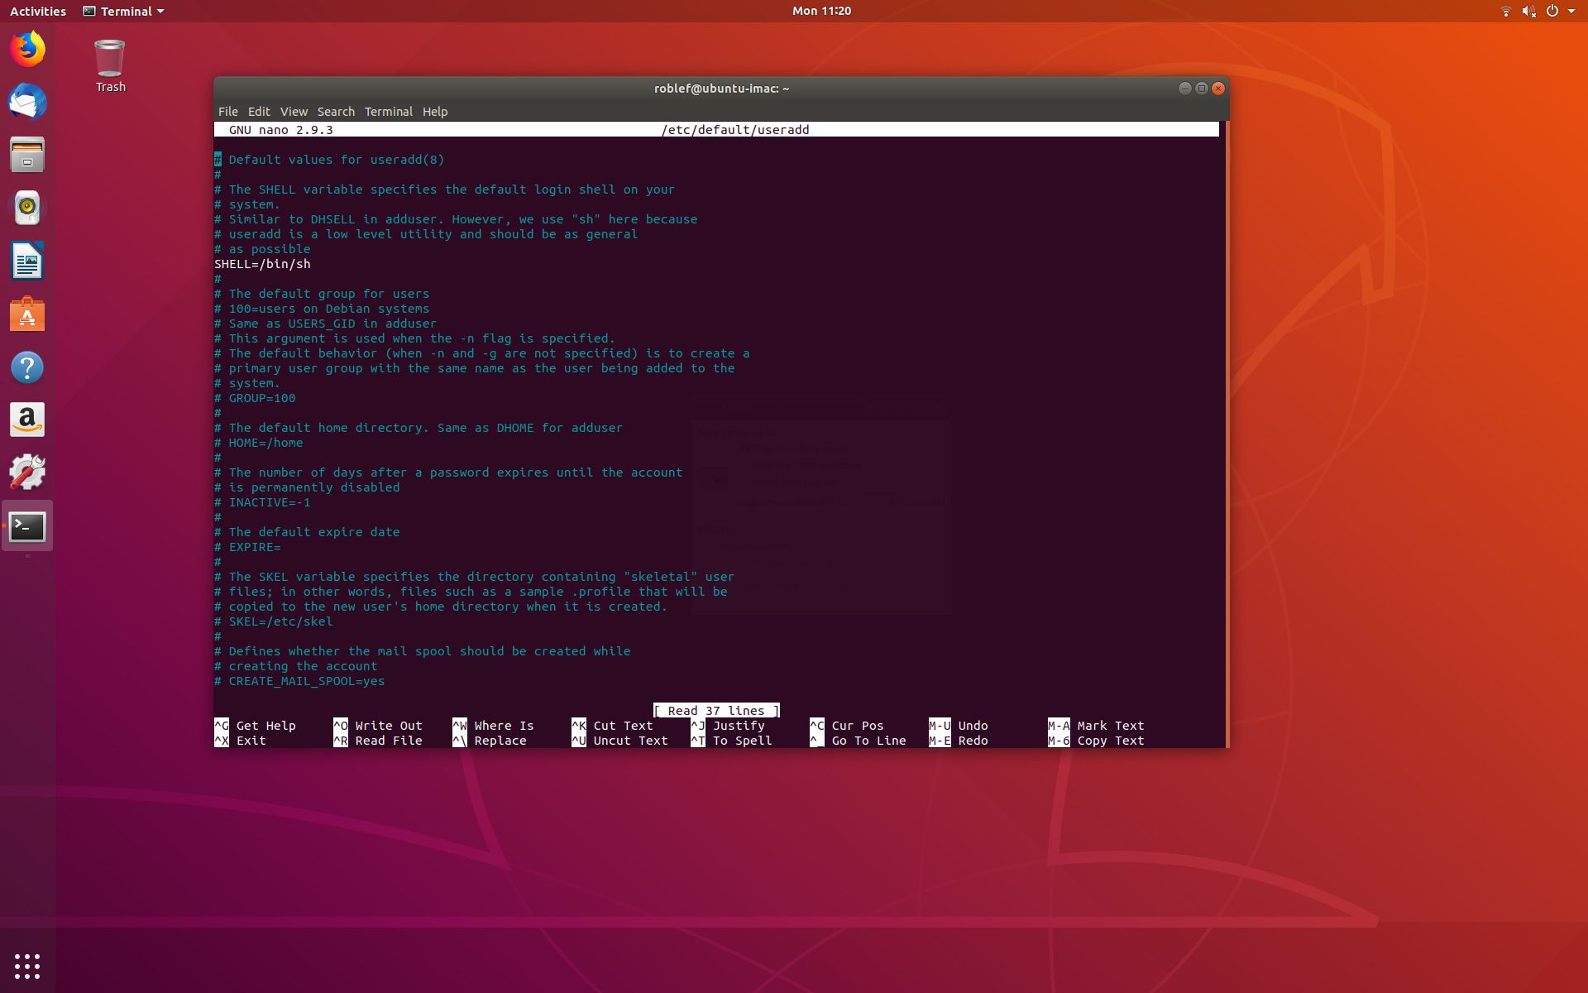Click Activities in the top left corner

(37, 11)
